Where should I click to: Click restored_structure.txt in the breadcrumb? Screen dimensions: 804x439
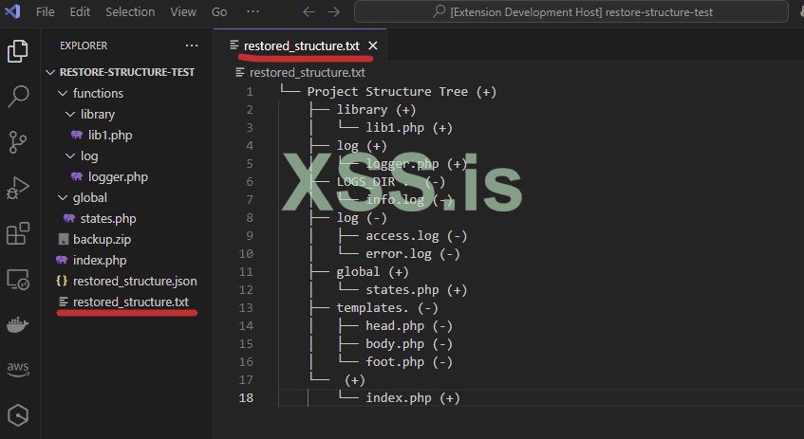pyautogui.click(x=308, y=72)
